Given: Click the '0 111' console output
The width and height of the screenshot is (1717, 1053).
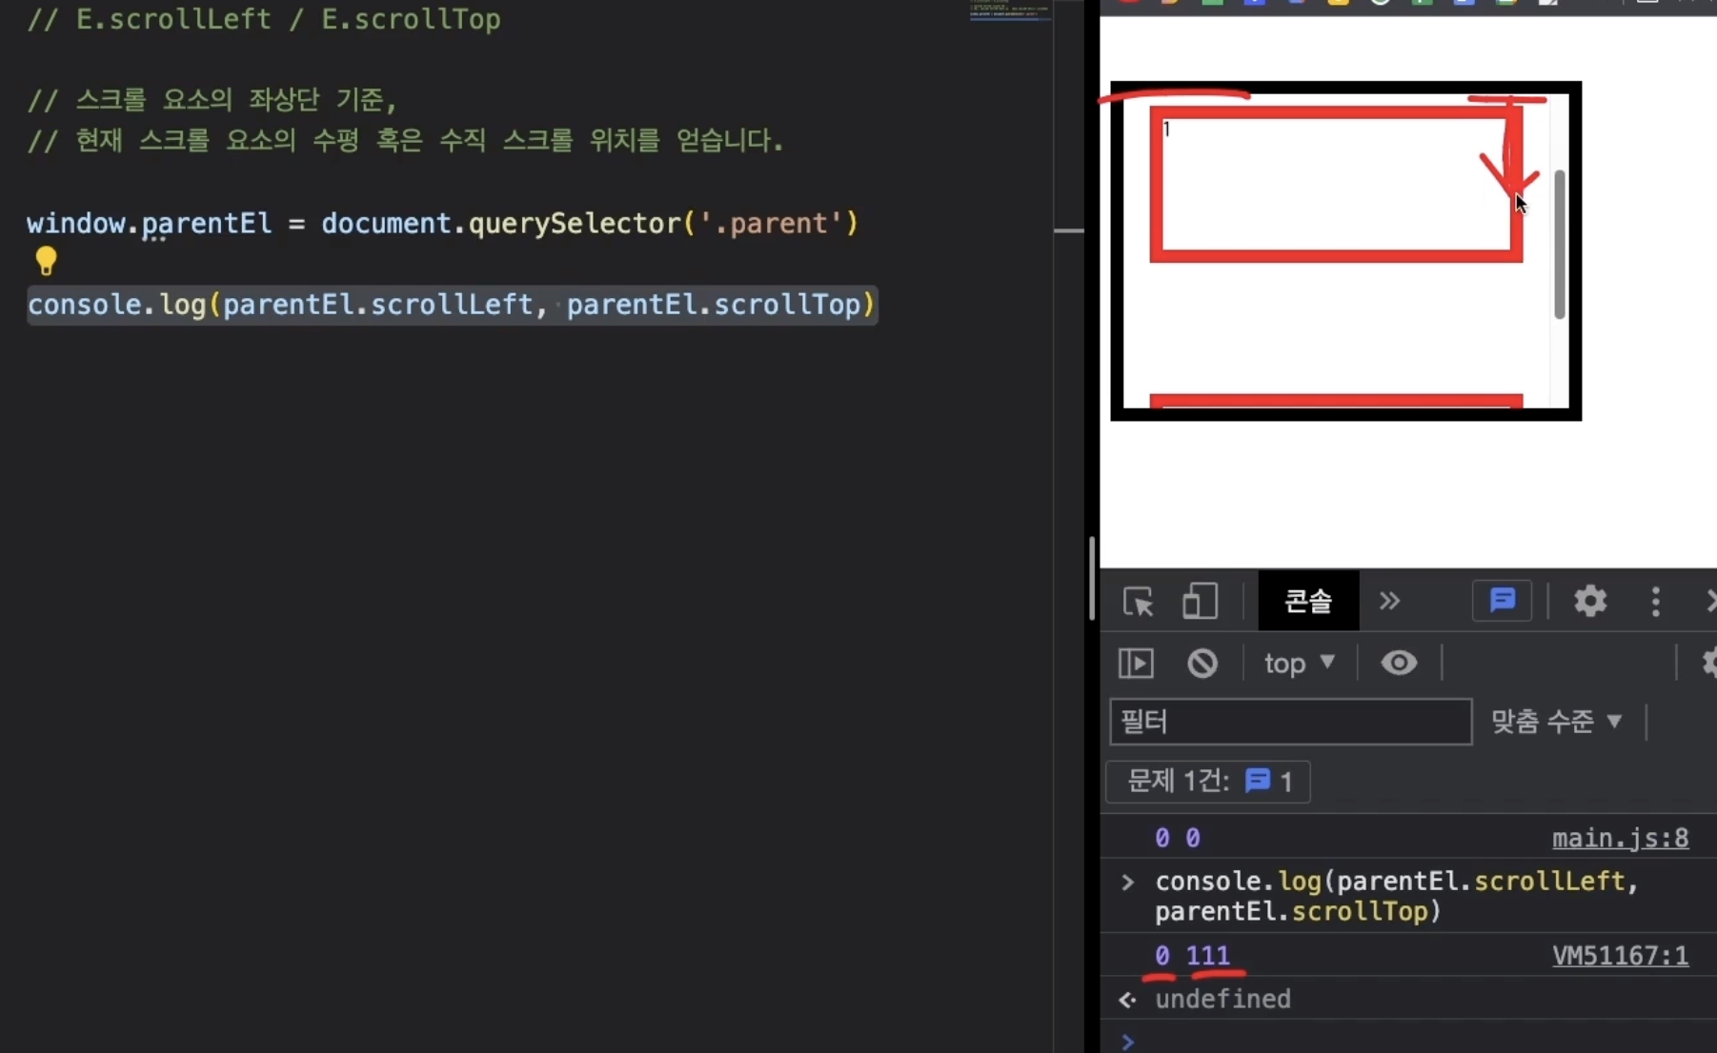Looking at the screenshot, I should tap(1193, 955).
